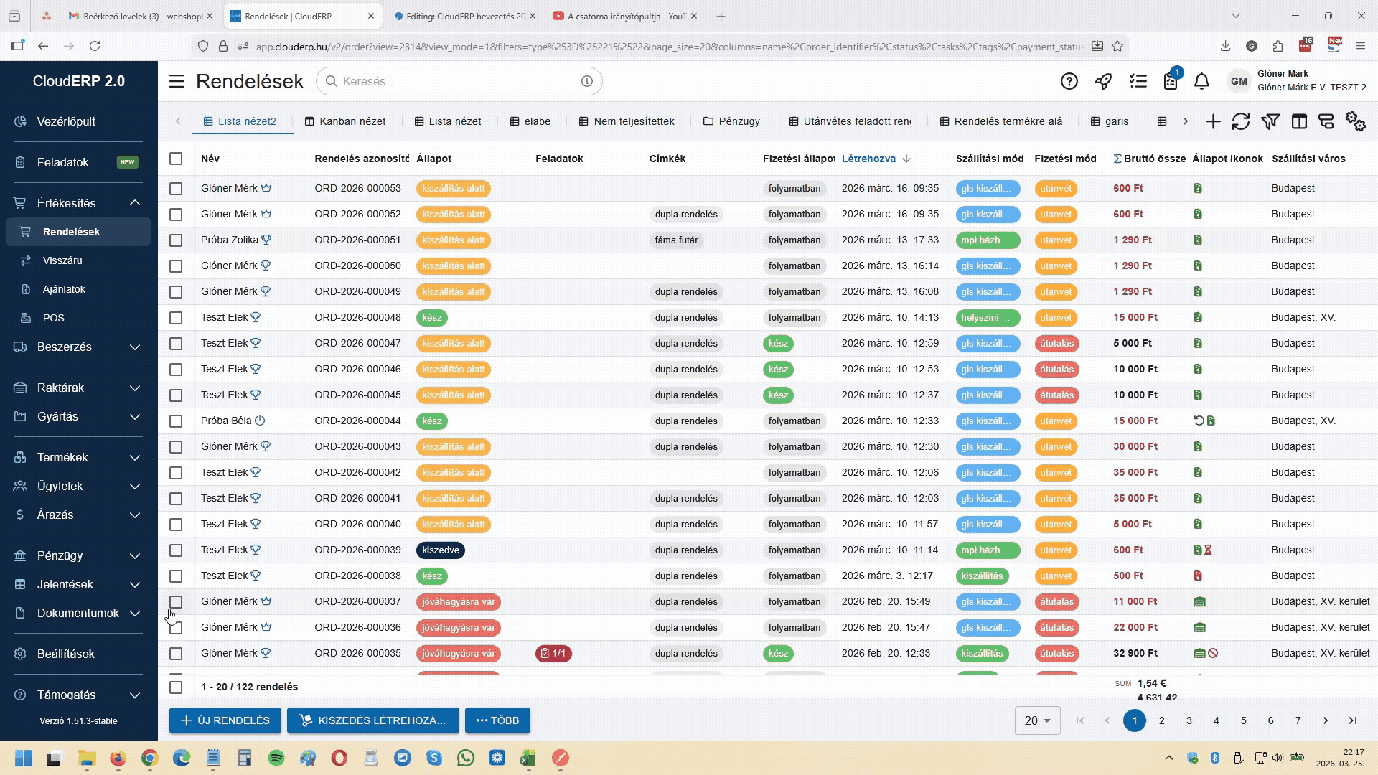Open the filter funnel icon
The width and height of the screenshot is (1378, 775).
point(1270,121)
